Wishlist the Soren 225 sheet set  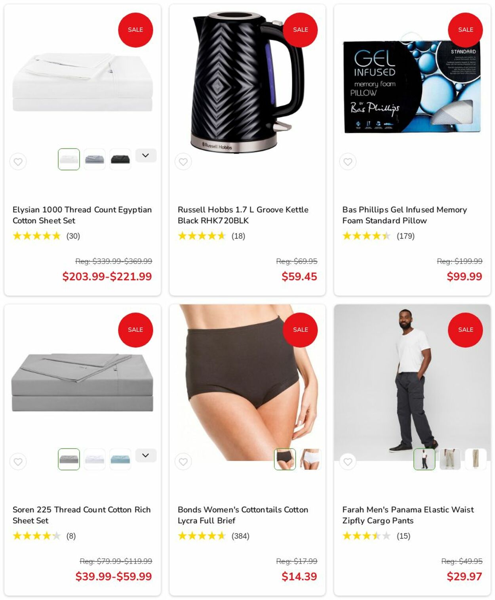coord(18,462)
